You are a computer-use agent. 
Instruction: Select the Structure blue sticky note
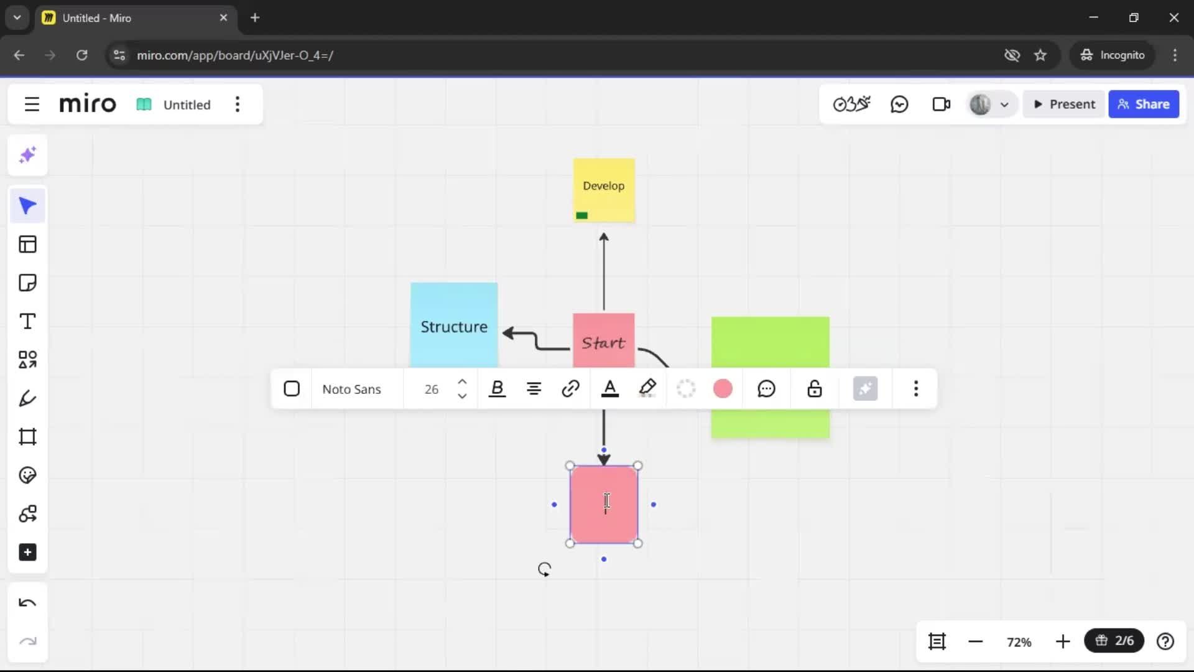click(x=454, y=325)
